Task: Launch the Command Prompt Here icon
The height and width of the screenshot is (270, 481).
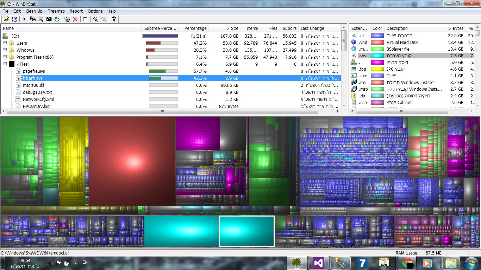Action: click(x=49, y=19)
